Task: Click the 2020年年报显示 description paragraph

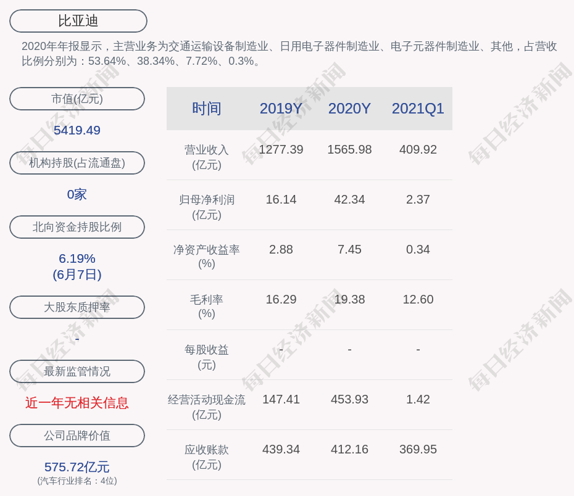Action: tap(289, 54)
